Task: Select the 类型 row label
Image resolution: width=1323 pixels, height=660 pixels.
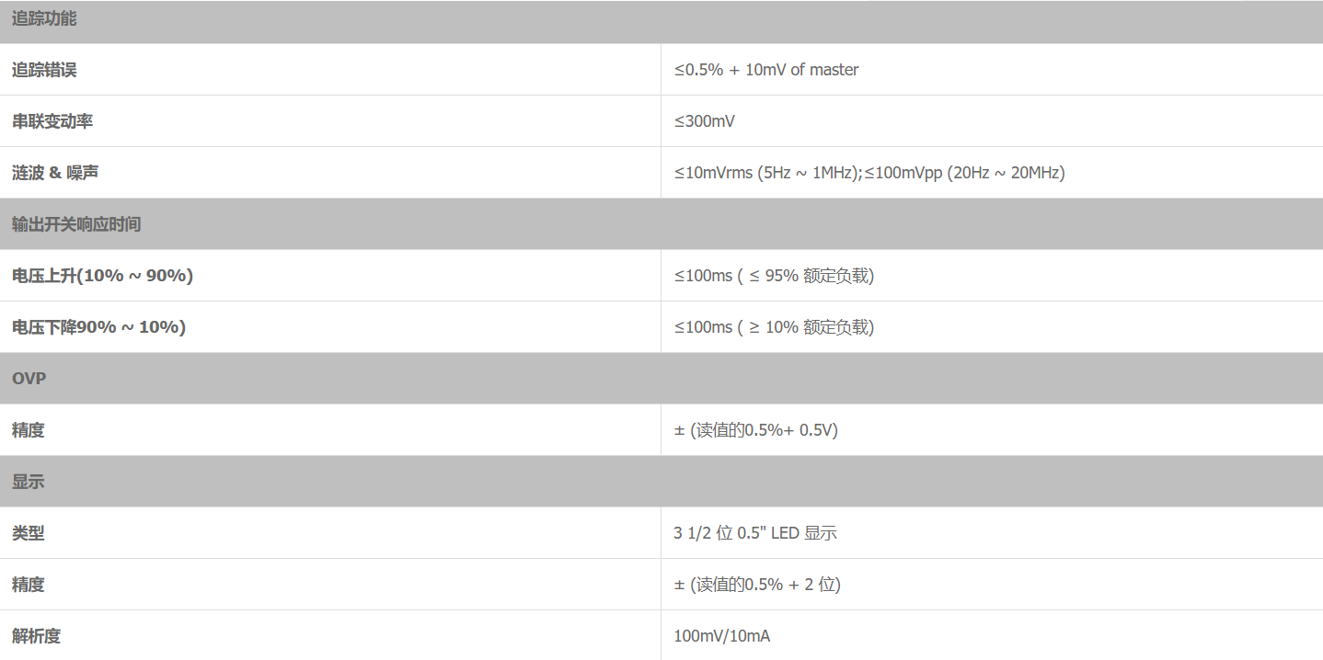Action: tap(28, 533)
